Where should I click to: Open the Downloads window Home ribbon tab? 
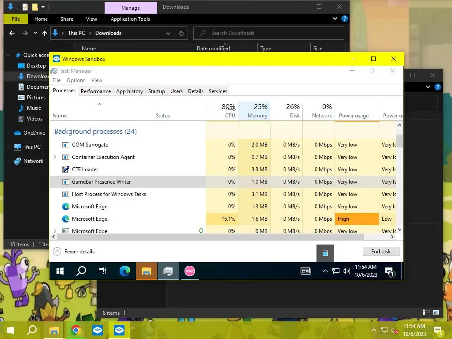point(41,19)
